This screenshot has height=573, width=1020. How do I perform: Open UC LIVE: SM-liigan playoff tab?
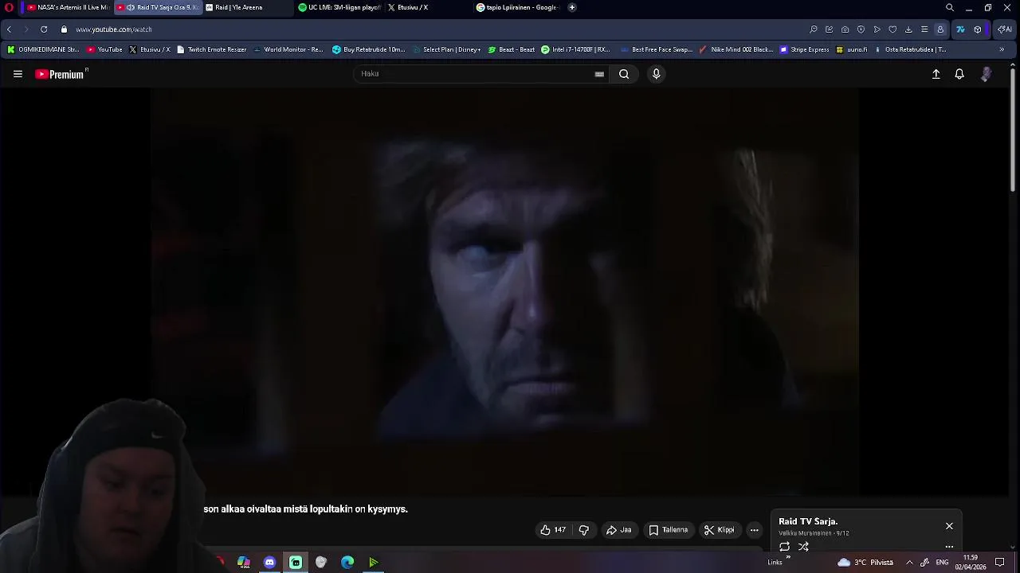(340, 7)
